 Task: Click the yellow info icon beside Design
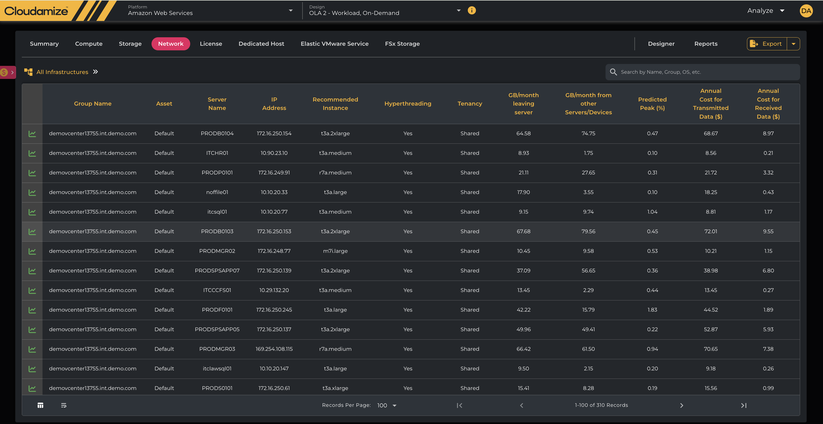[471, 11]
